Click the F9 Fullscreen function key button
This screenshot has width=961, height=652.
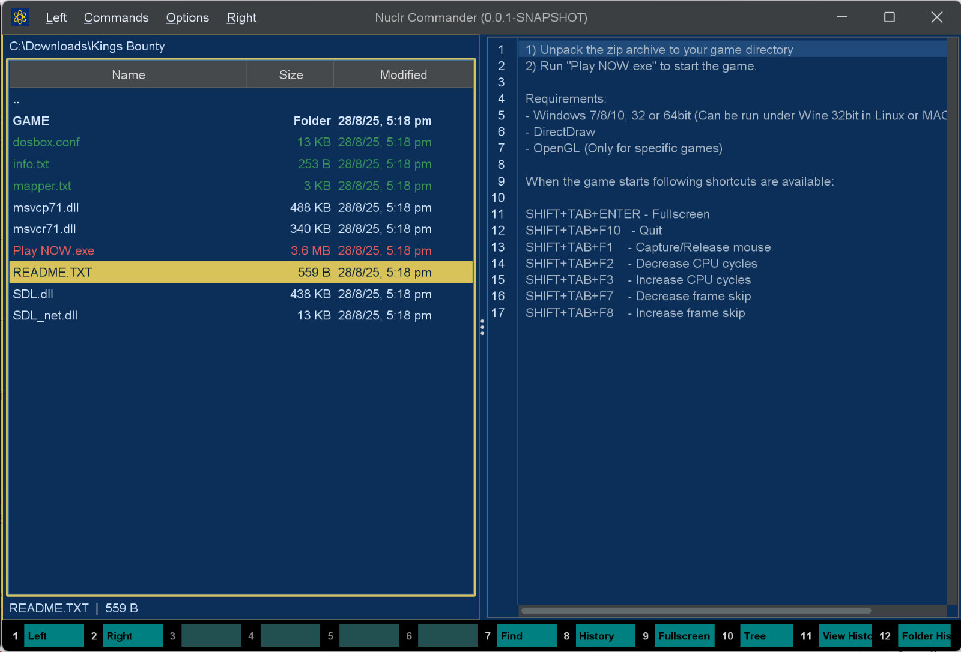684,636
